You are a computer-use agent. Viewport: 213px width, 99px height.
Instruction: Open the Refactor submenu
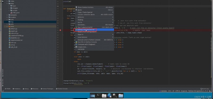(x=95, y=17)
